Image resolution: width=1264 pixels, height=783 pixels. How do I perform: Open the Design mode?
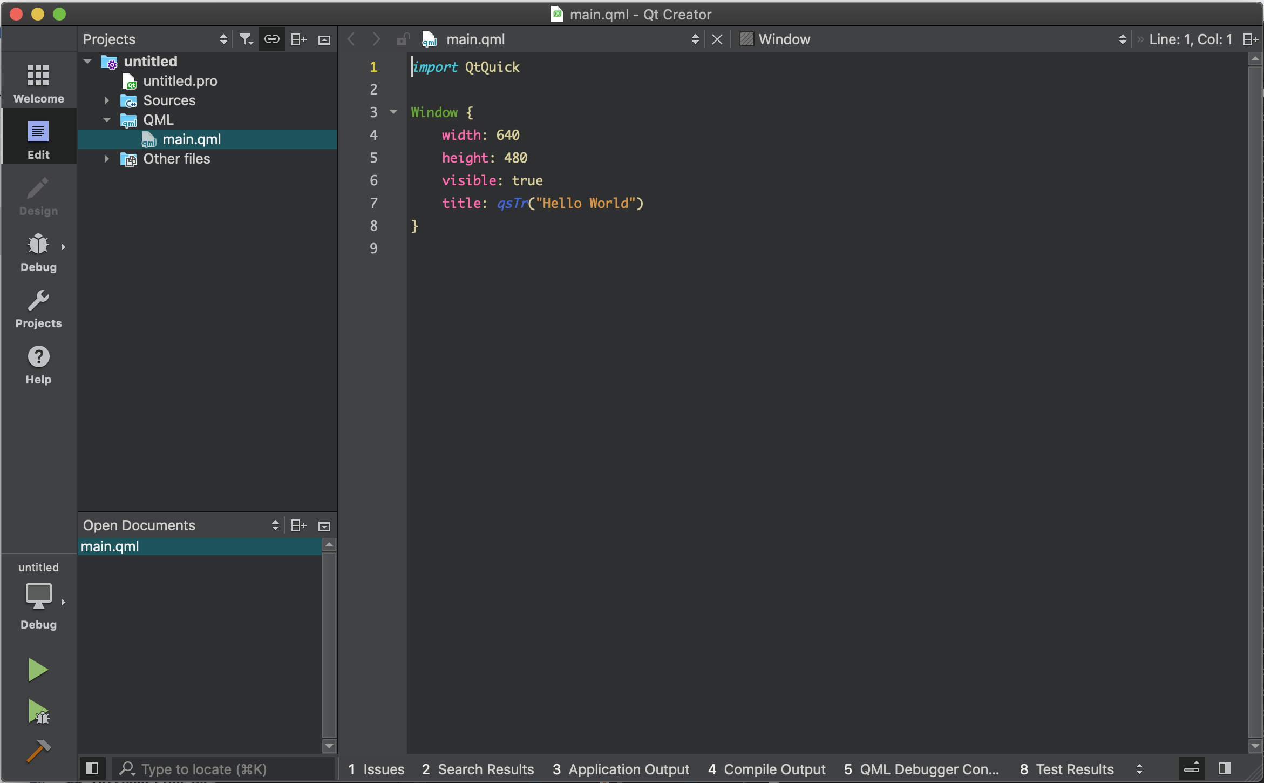coord(38,195)
